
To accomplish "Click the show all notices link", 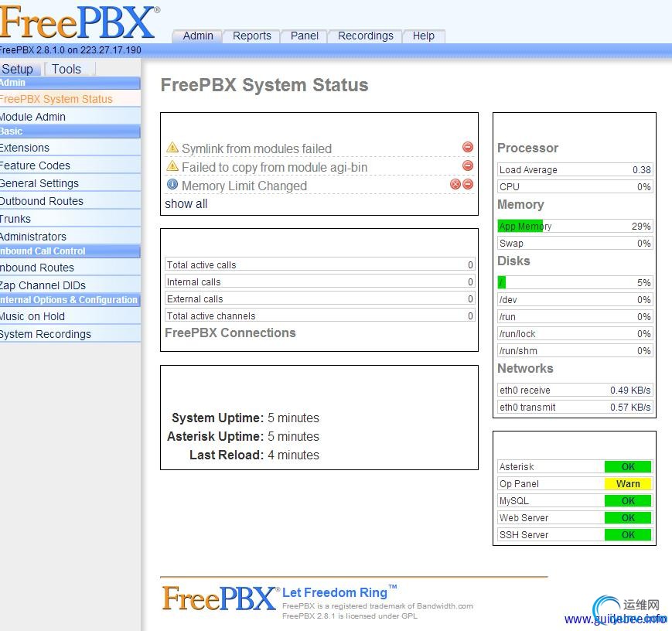I will click(x=186, y=204).
